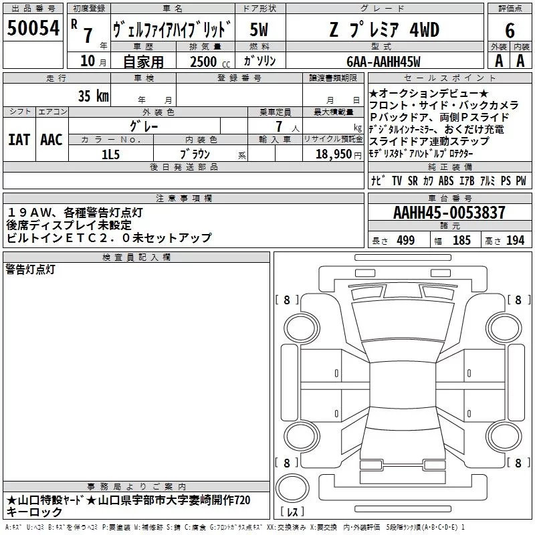Click the line Pバックドア、両側Pスライド
The width and height of the screenshot is (535, 535).
click(x=439, y=117)
